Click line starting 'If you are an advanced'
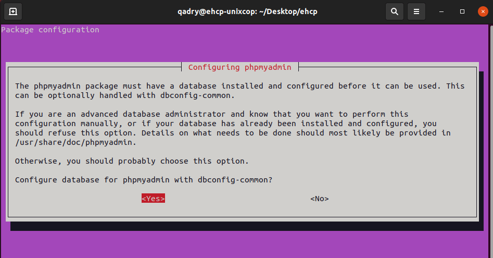This screenshot has width=493, height=258. click(x=211, y=114)
